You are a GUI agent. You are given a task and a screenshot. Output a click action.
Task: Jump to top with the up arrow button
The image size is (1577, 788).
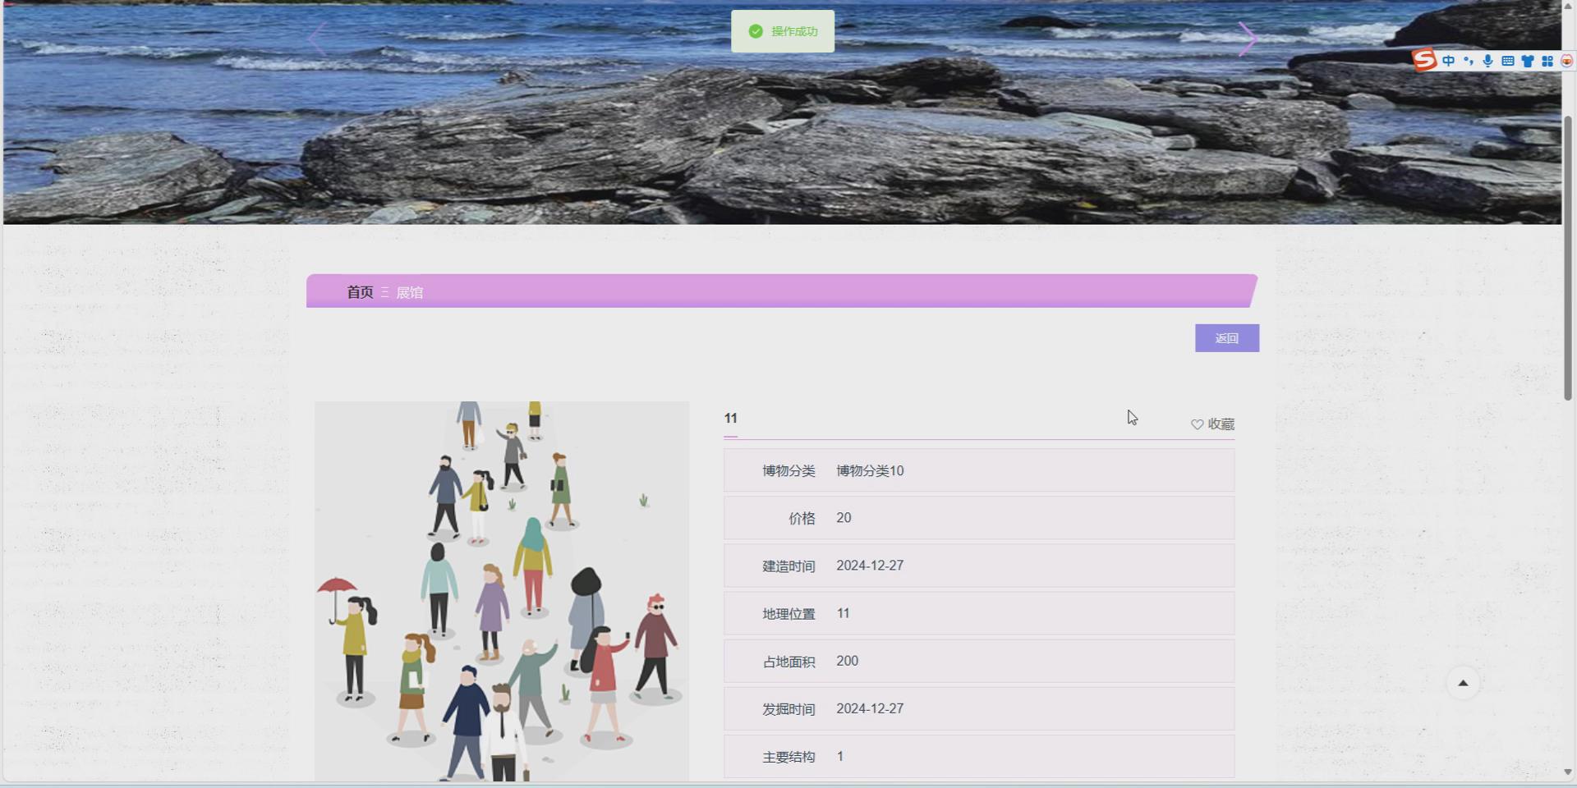click(1463, 683)
